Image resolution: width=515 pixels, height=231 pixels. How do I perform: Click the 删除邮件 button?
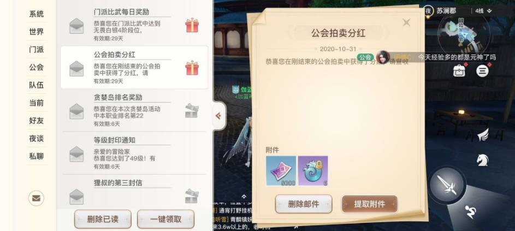[x=304, y=204]
